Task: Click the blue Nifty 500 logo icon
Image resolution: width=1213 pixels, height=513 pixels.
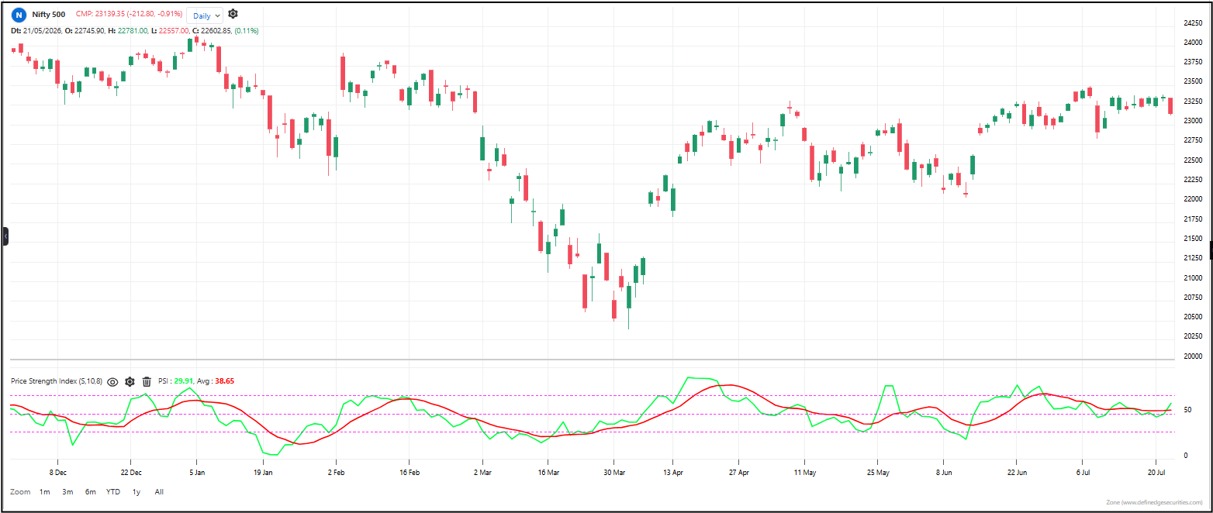Action: (x=19, y=15)
